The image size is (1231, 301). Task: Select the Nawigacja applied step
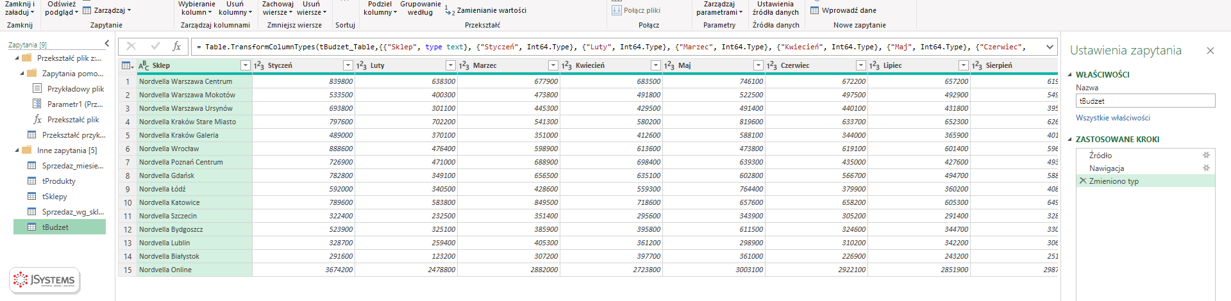[1146, 168]
